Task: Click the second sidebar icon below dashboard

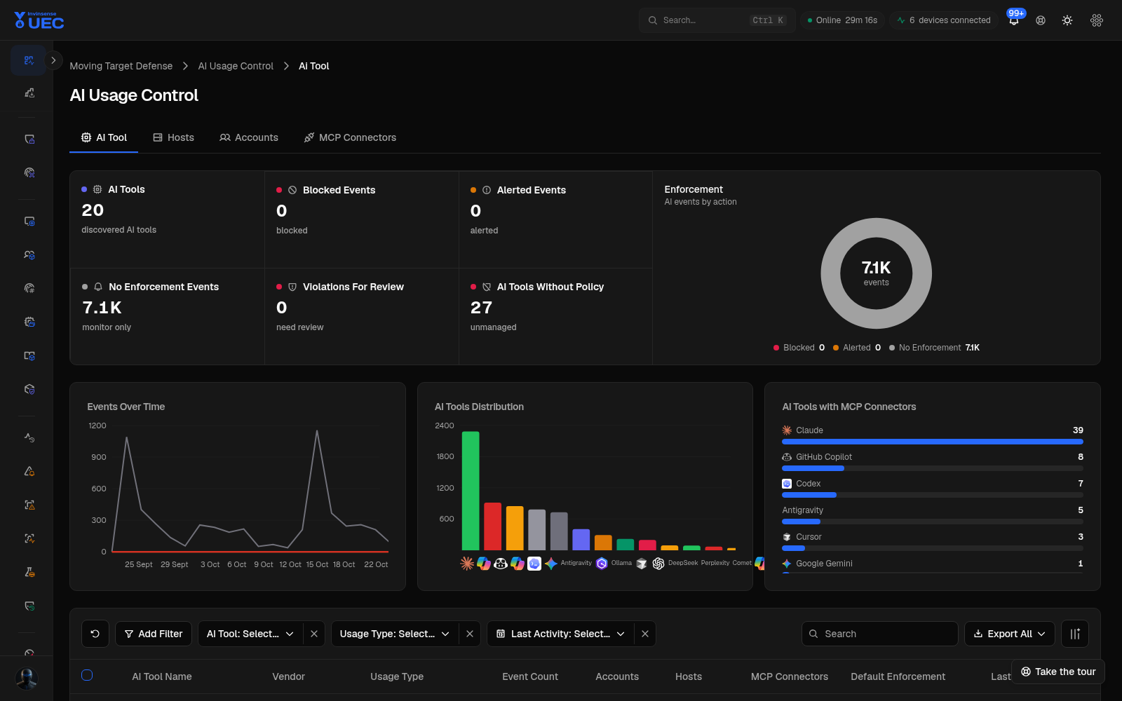Action: click(x=29, y=93)
